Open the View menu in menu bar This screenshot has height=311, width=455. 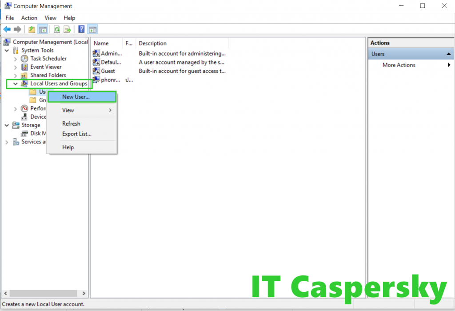(50, 18)
